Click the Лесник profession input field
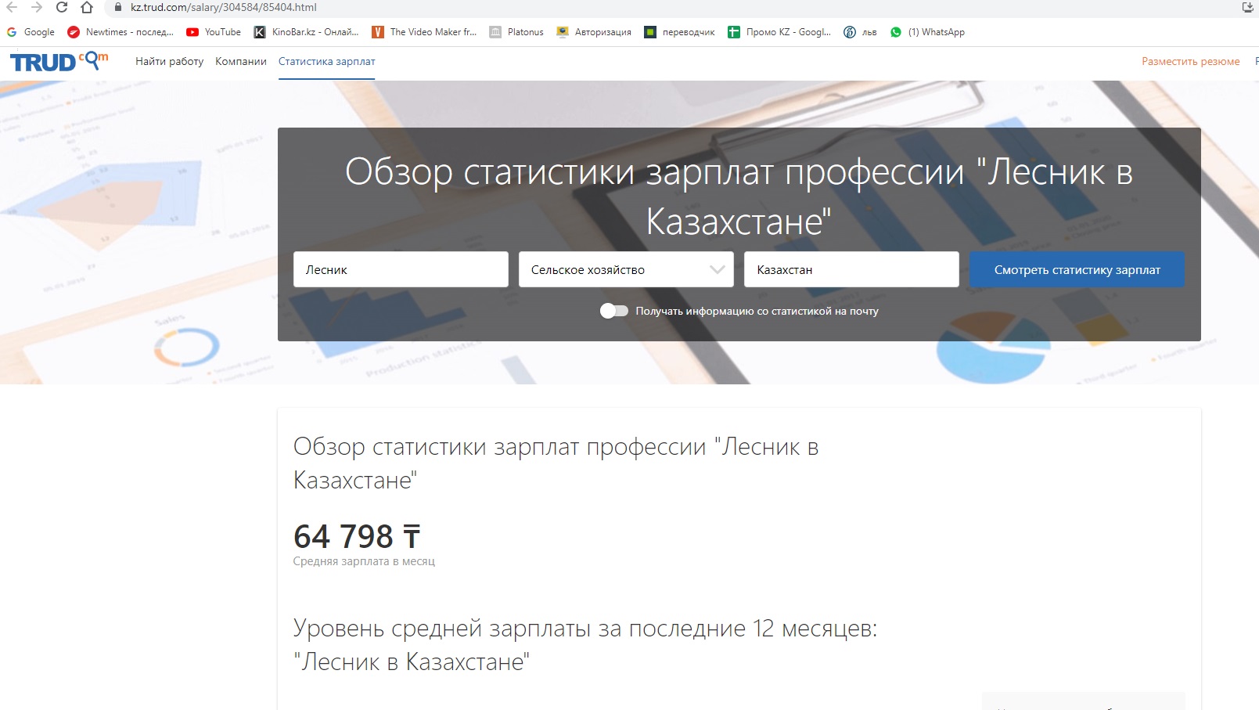Screen dimensions: 1259x710 click(x=401, y=269)
